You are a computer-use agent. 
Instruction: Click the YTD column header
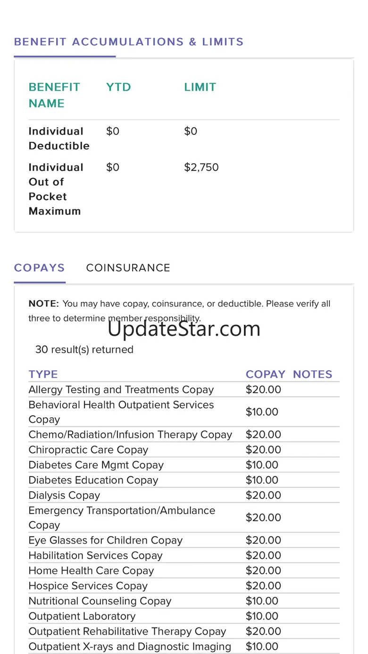click(x=118, y=87)
